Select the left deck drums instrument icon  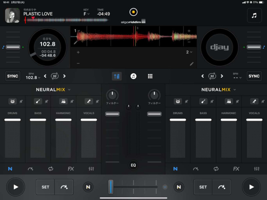tap(13, 101)
